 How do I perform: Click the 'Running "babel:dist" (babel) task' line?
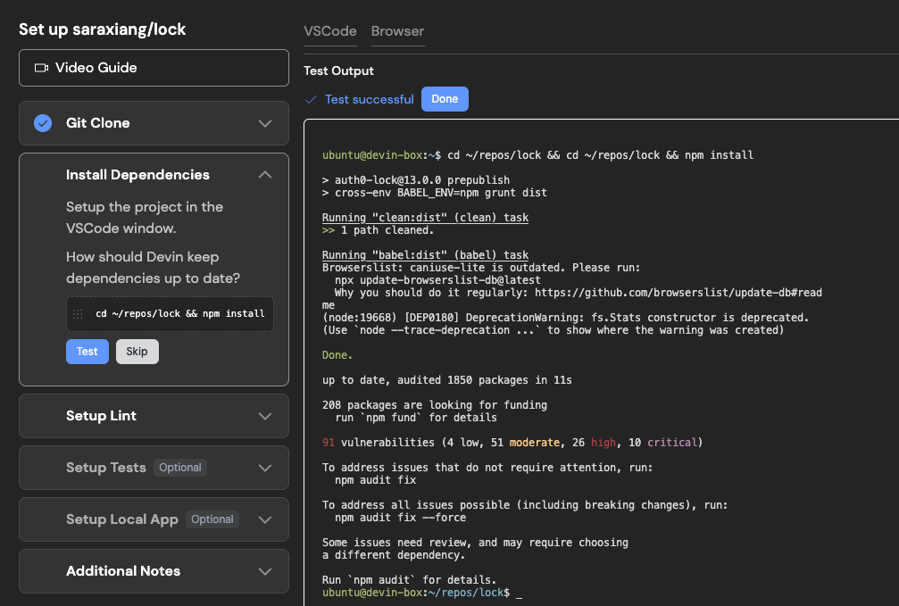pyautogui.click(x=426, y=255)
